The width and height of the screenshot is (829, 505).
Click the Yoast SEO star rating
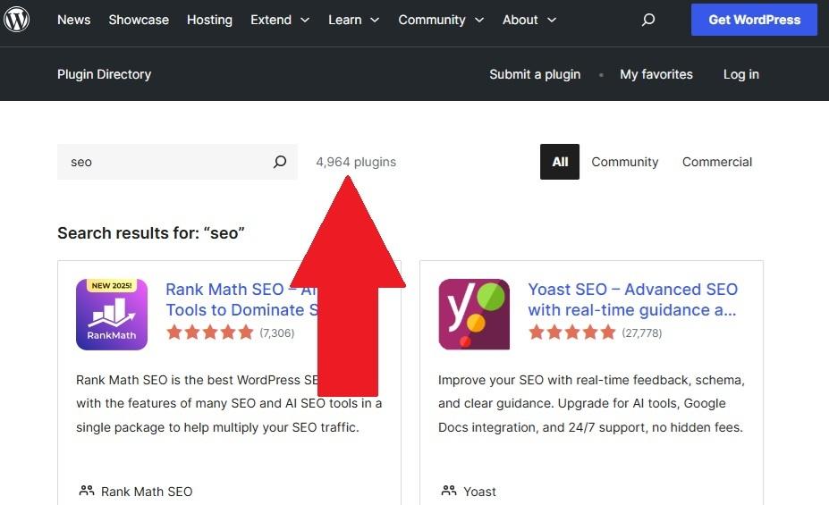pos(572,332)
